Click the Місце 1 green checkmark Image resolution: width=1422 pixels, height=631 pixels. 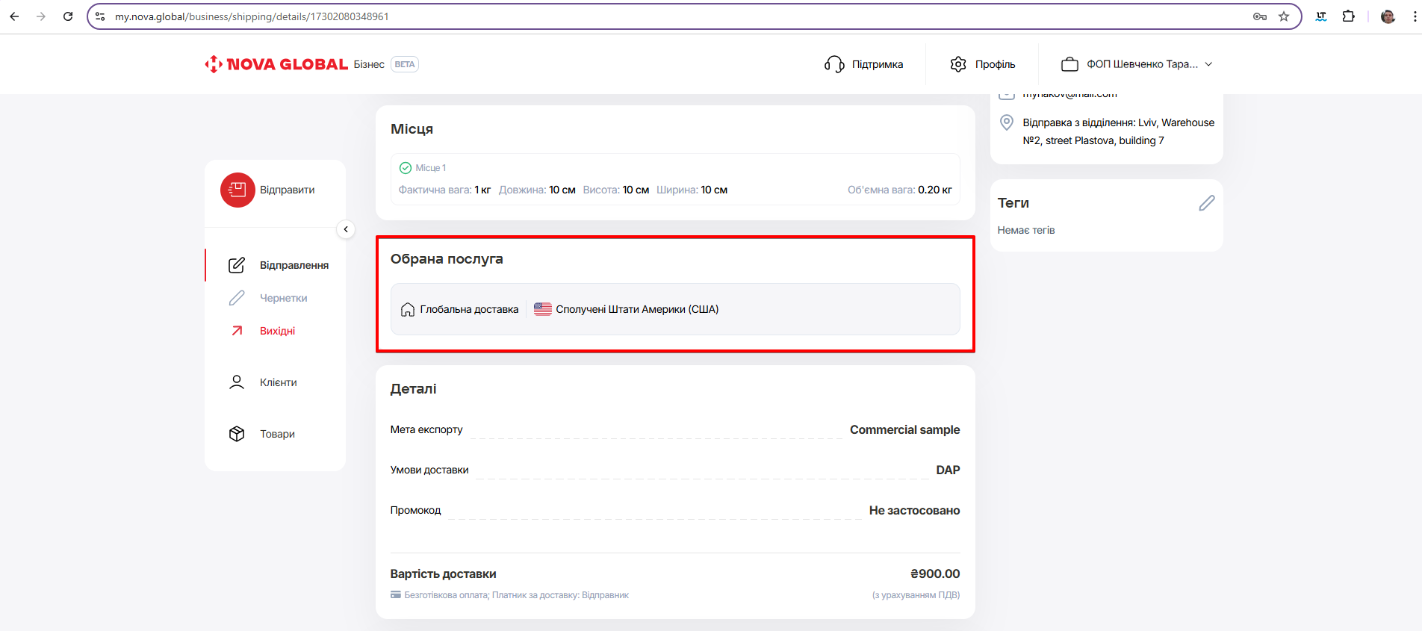pyautogui.click(x=406, y=168)
